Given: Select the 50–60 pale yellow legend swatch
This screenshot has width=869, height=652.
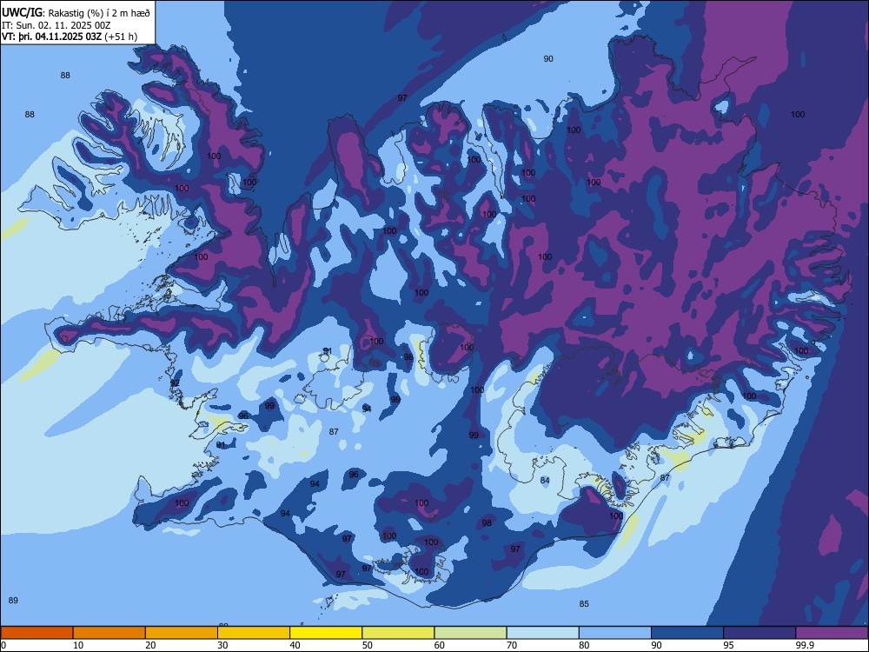Looking at the screenshot, I should click(x=399, y=633).
